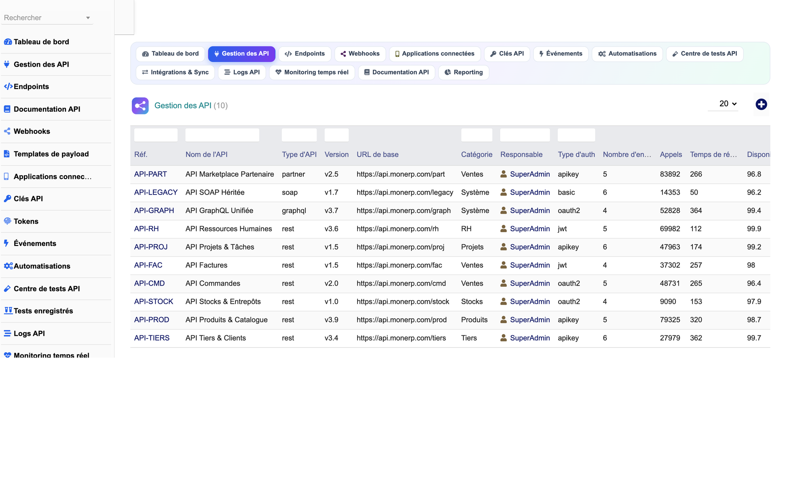Open the API-LEGACY reference link
The image size is (787, 487).
(x=156, y=193)
